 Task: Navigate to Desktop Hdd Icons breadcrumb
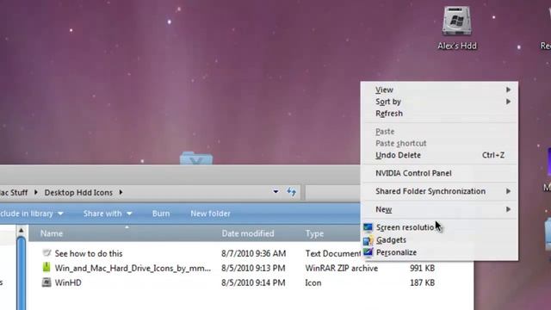tap(78, 193)
